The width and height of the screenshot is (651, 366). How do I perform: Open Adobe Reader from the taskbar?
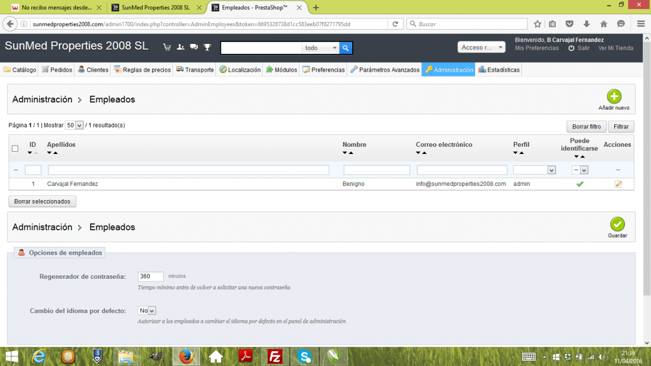pos(246,357)
